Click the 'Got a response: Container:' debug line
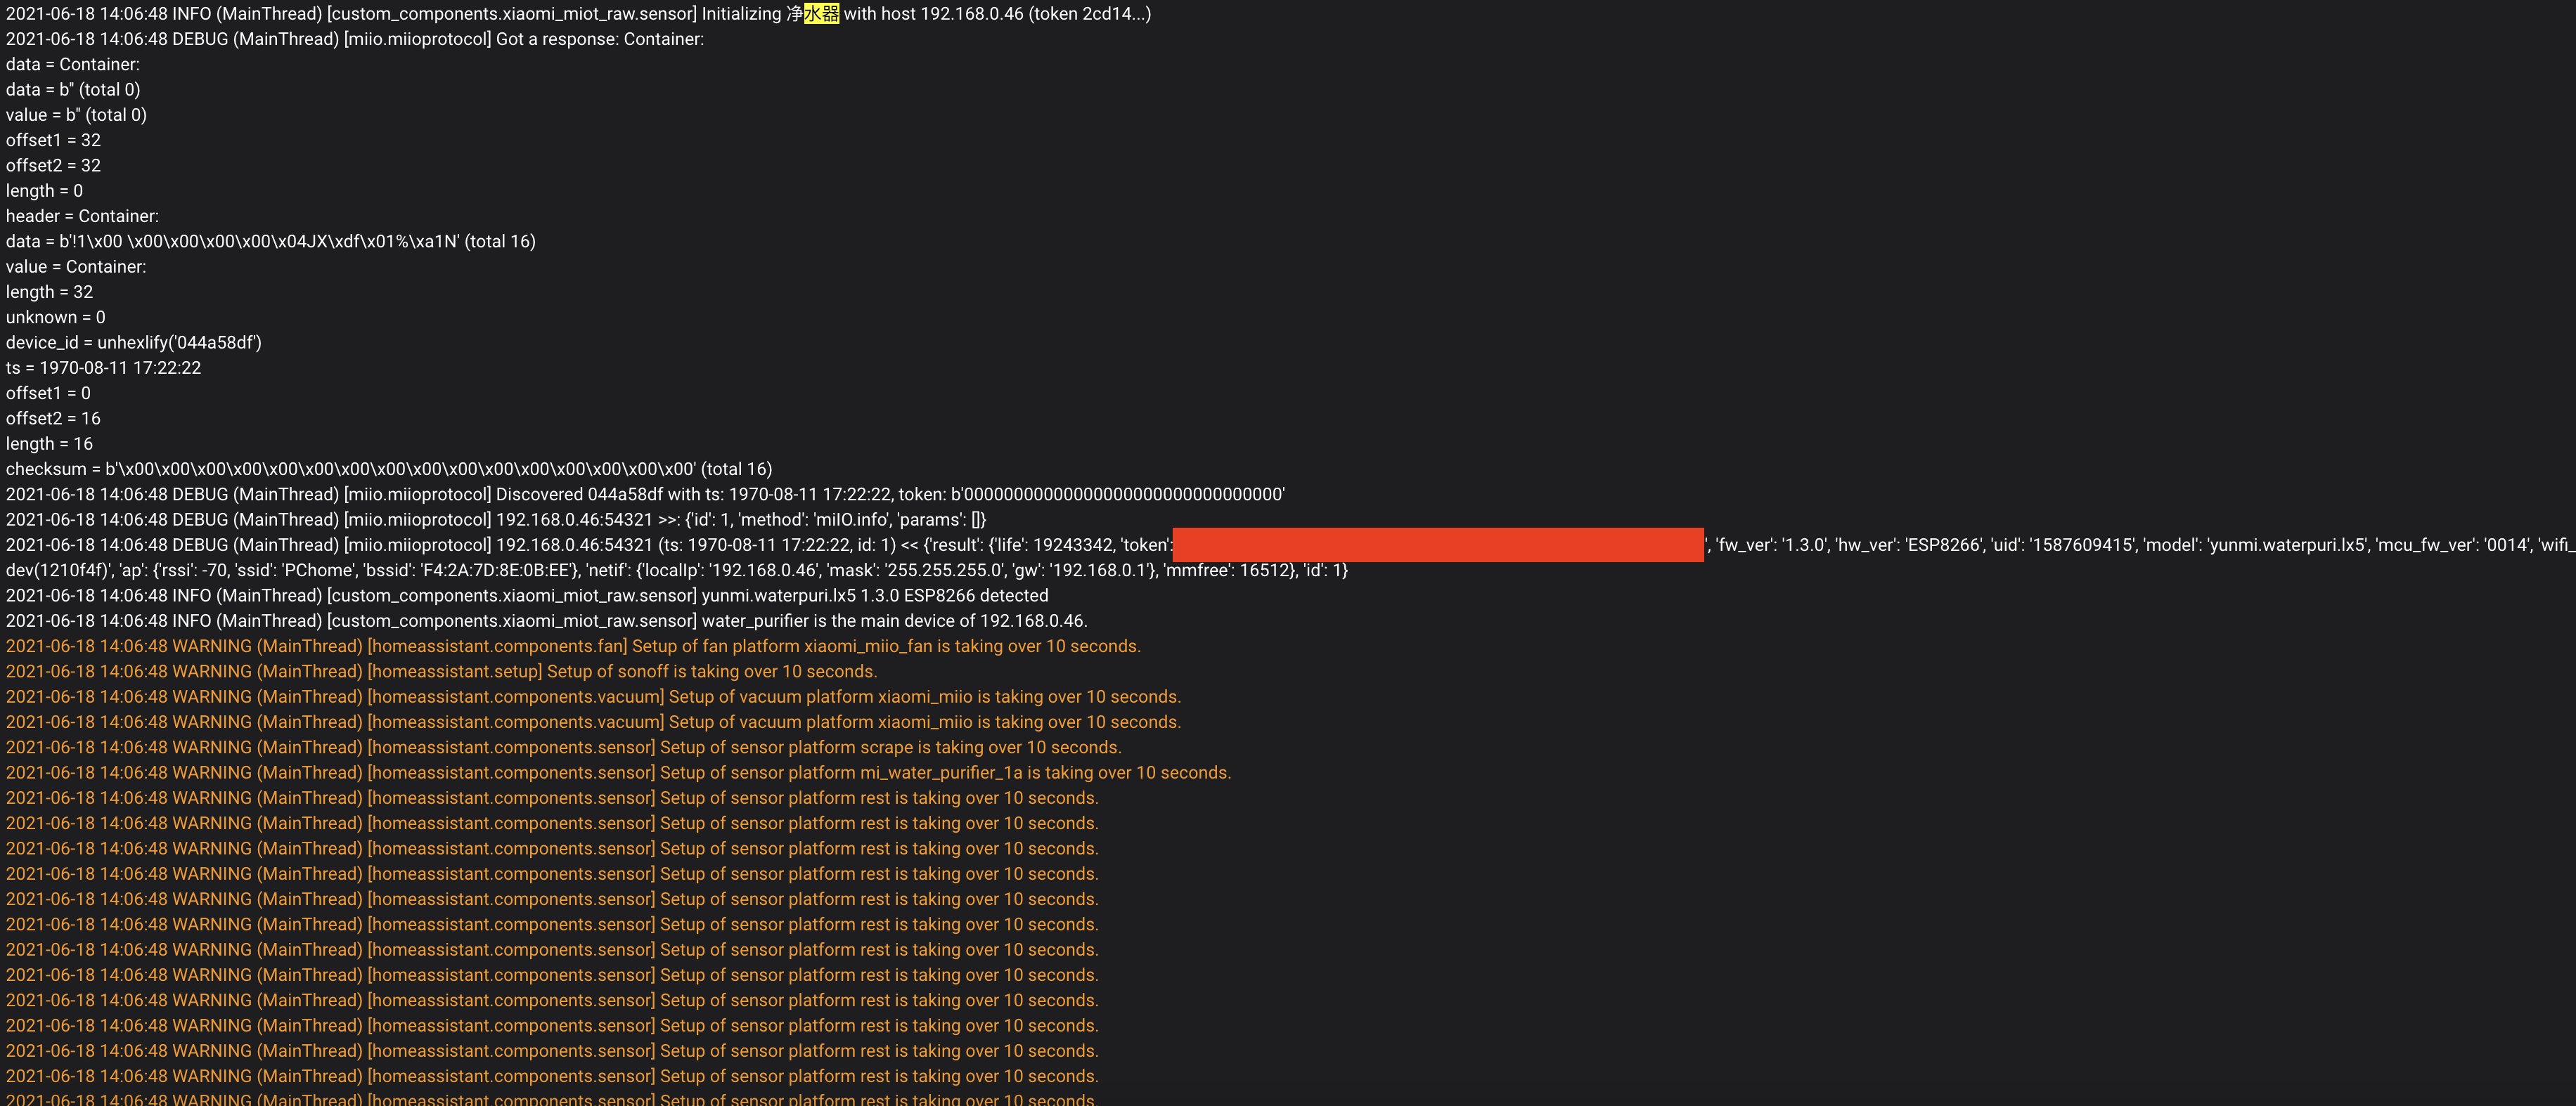 tap(355, 39)
